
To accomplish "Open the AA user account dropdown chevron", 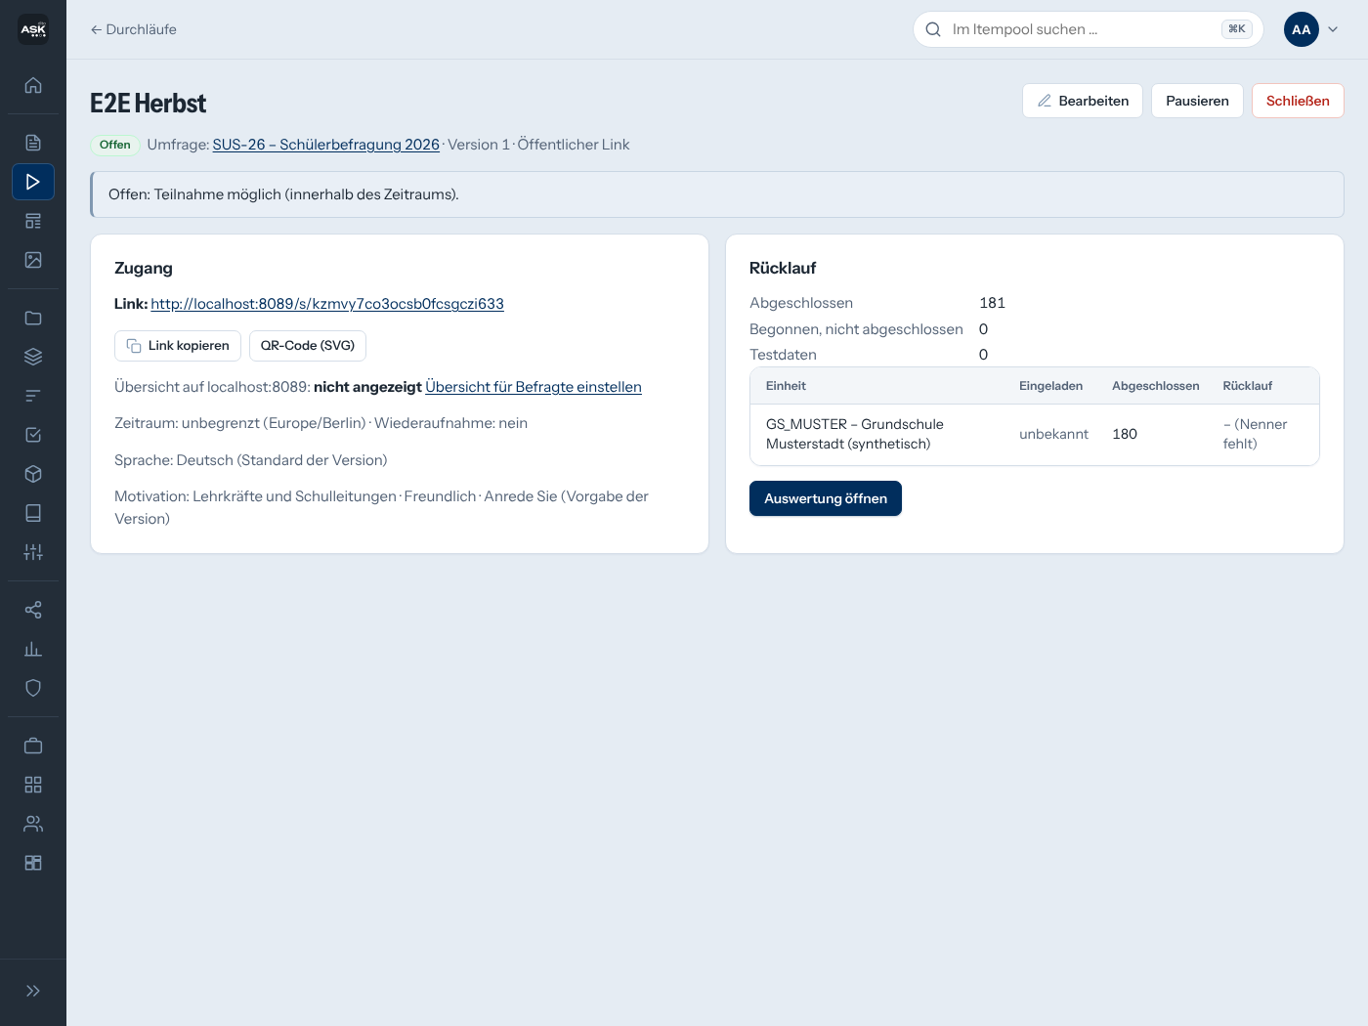I will click(1333, 29).
